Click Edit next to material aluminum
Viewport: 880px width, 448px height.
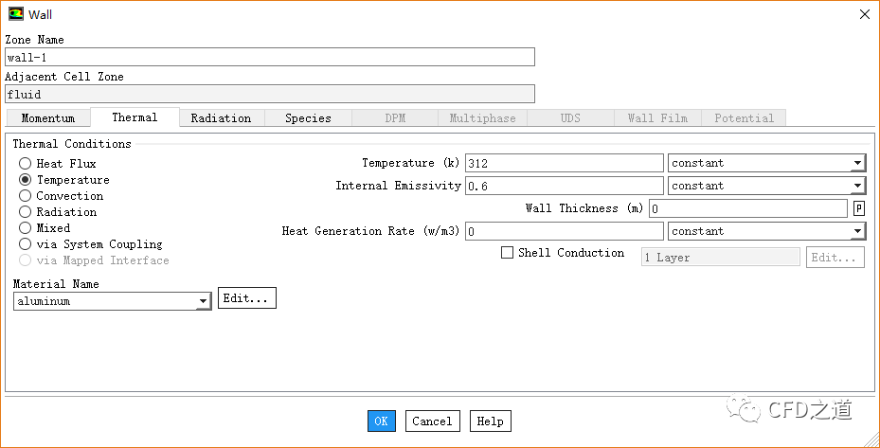246,298
